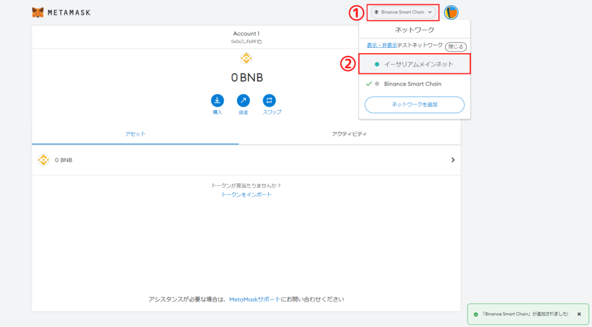Copy the account address 0x0c7...Fb99
This screenshot has height=327, width=592.
point(260,42)
